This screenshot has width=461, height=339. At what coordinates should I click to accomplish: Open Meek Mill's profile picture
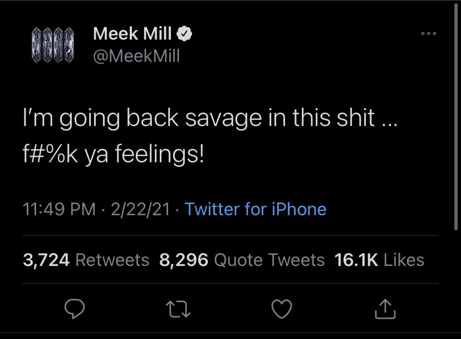click(x=51, y=45)
